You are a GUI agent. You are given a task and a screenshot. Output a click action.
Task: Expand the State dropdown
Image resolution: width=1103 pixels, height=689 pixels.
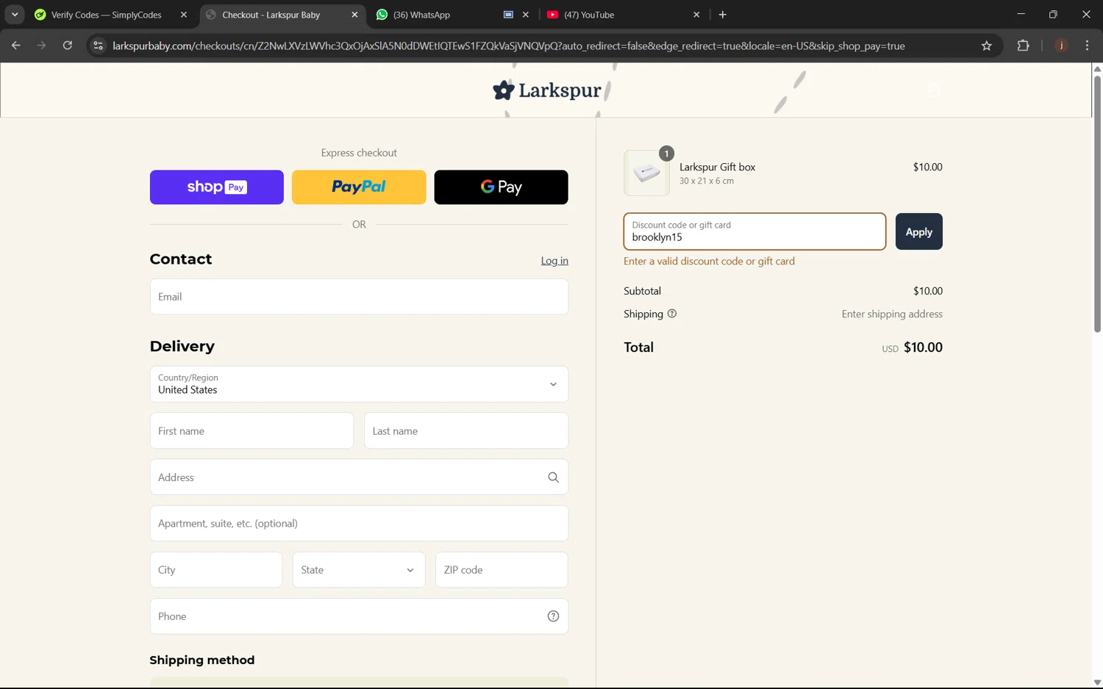coord(359,570)
